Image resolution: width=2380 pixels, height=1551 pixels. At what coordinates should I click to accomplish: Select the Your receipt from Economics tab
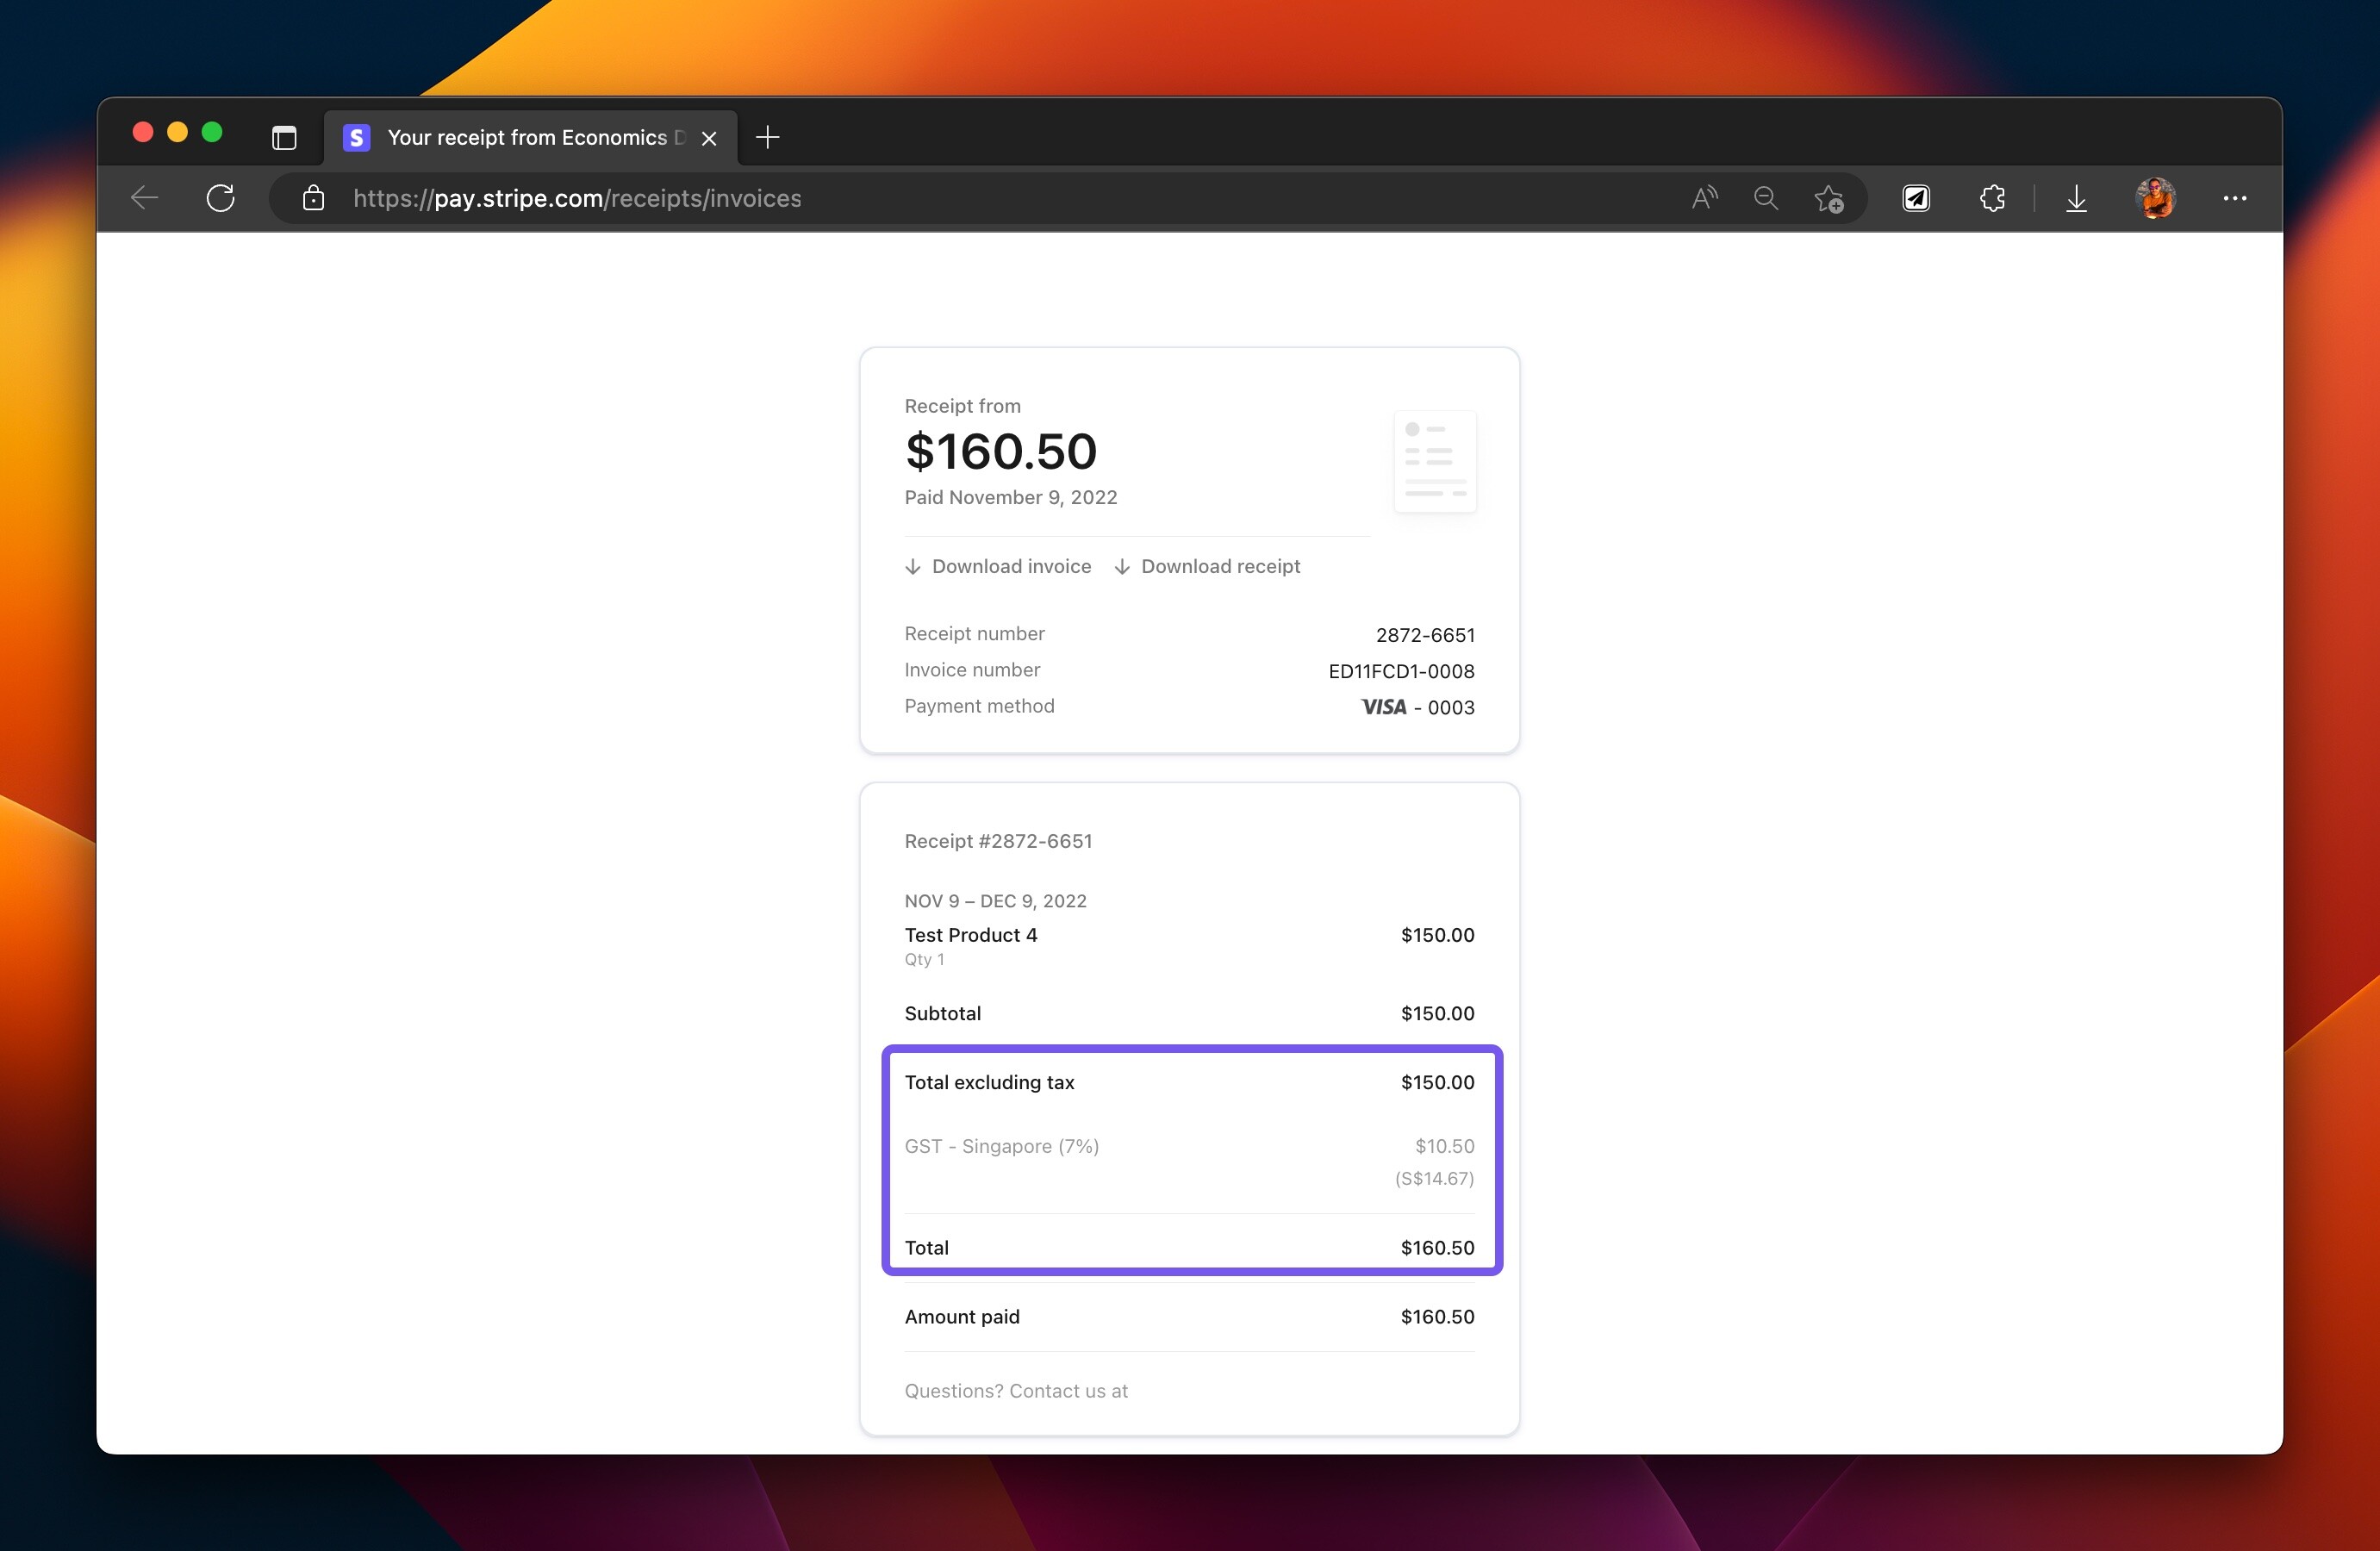point(530,137)
